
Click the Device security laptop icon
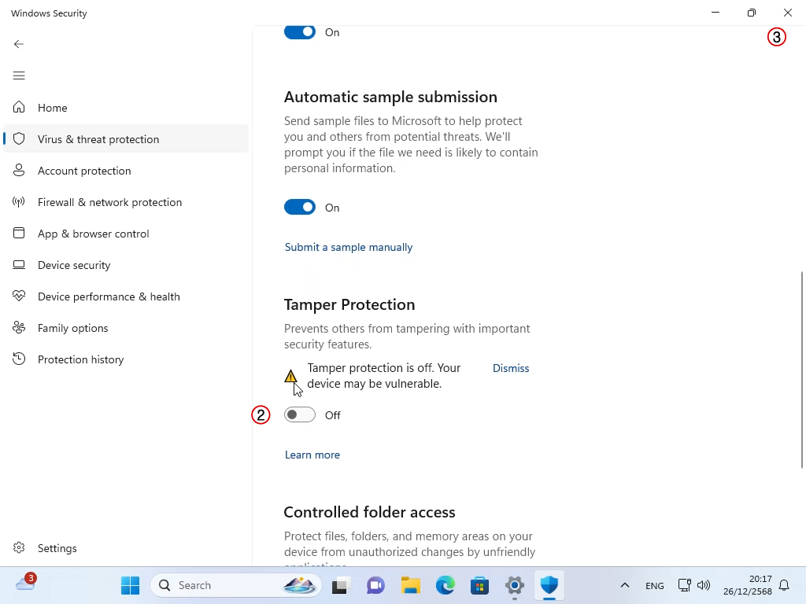tap(19, 265)
